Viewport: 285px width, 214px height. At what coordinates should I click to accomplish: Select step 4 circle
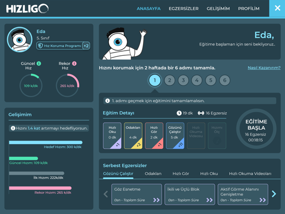coord(197,80)
